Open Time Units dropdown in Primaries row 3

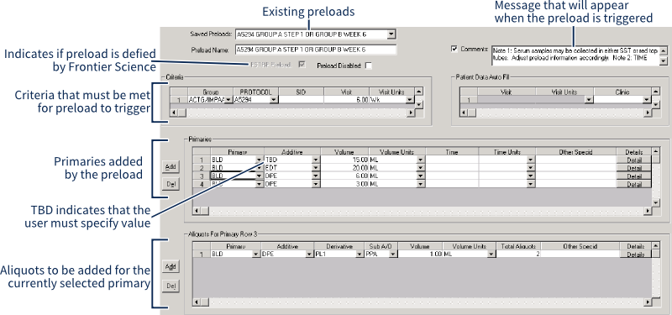[531, 176]
